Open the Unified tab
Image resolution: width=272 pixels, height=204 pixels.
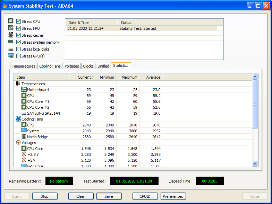[x=103, y=66]
